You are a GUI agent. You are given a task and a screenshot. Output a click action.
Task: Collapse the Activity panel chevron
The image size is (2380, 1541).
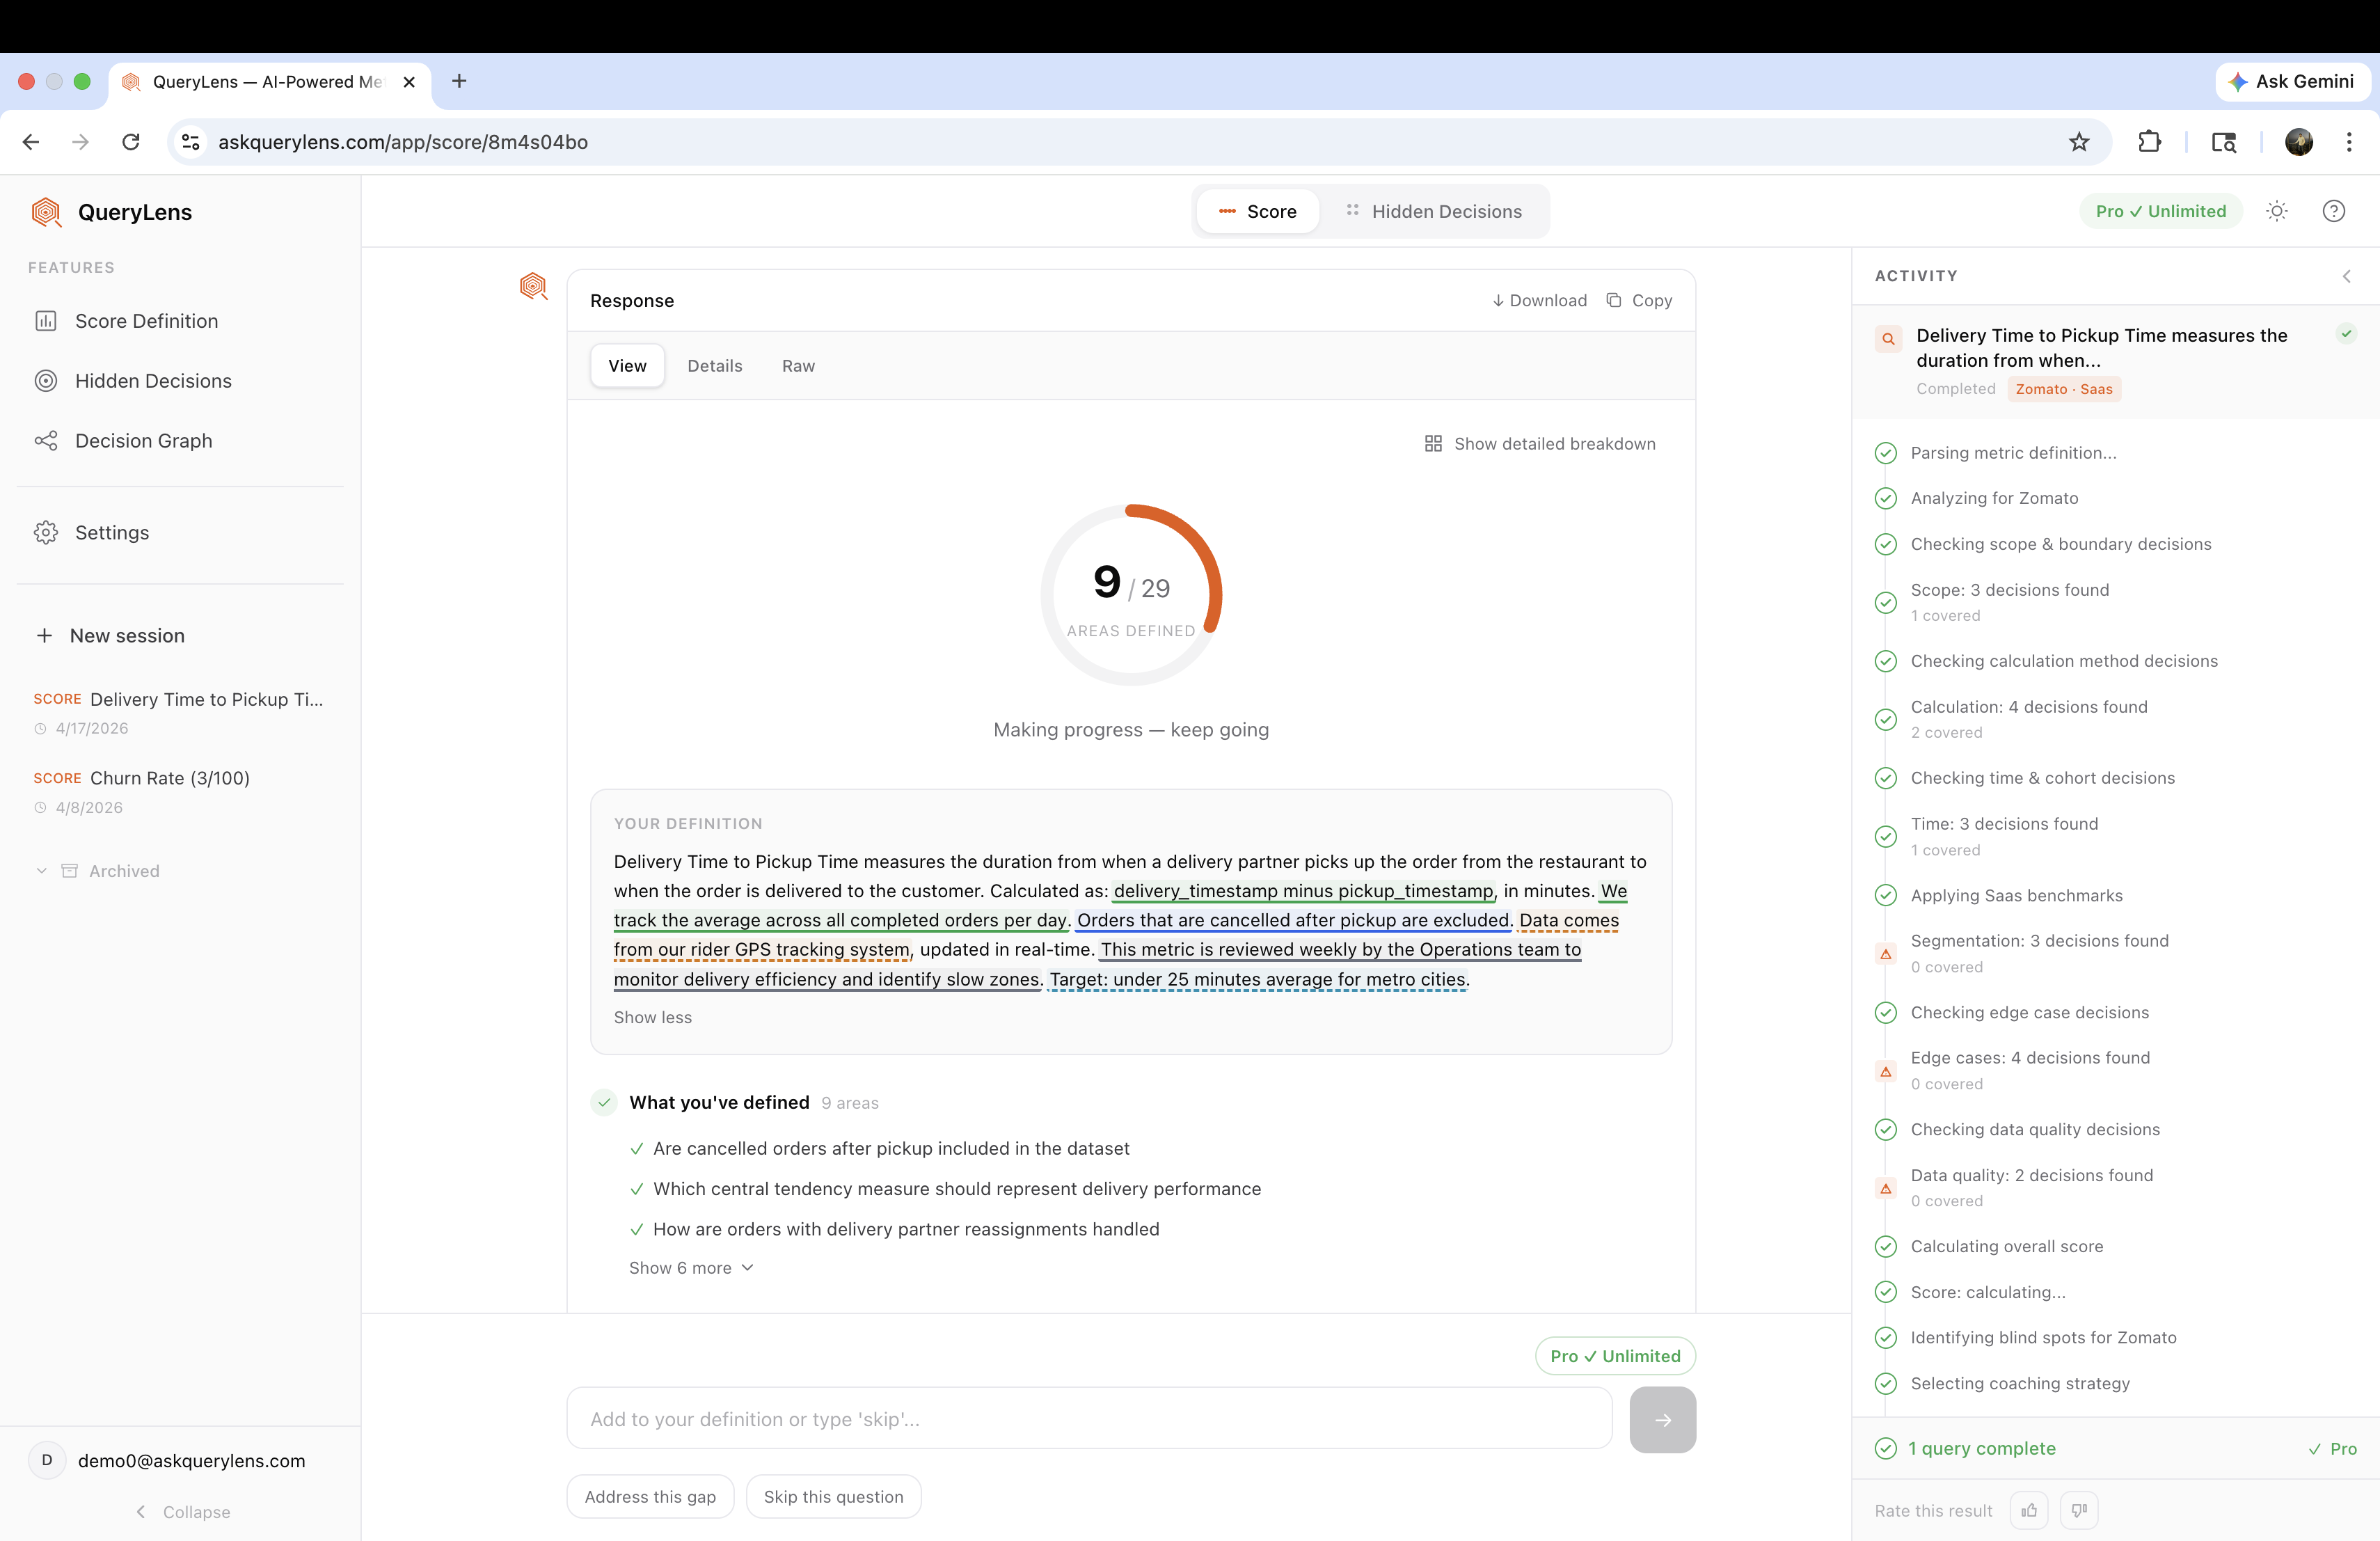[x=2346, y=276]
